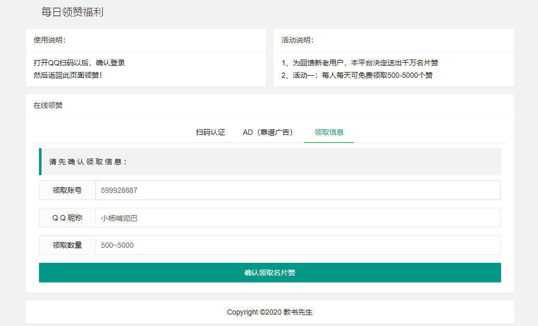Click the 确认领取名片赞 confirm button

point(270,272)
